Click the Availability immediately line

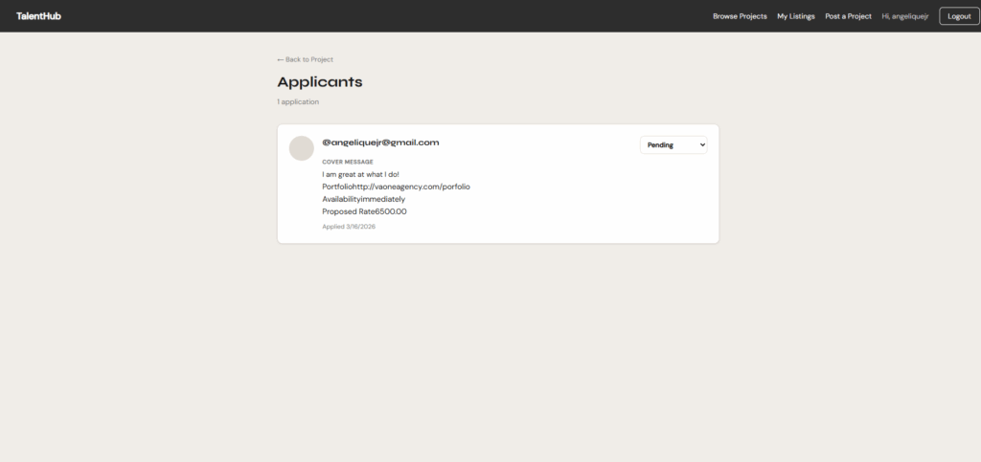click(363, 199)
